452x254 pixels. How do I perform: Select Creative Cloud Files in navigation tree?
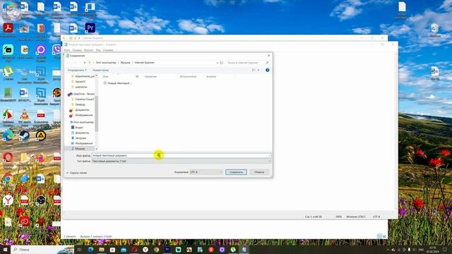point(83,99)
